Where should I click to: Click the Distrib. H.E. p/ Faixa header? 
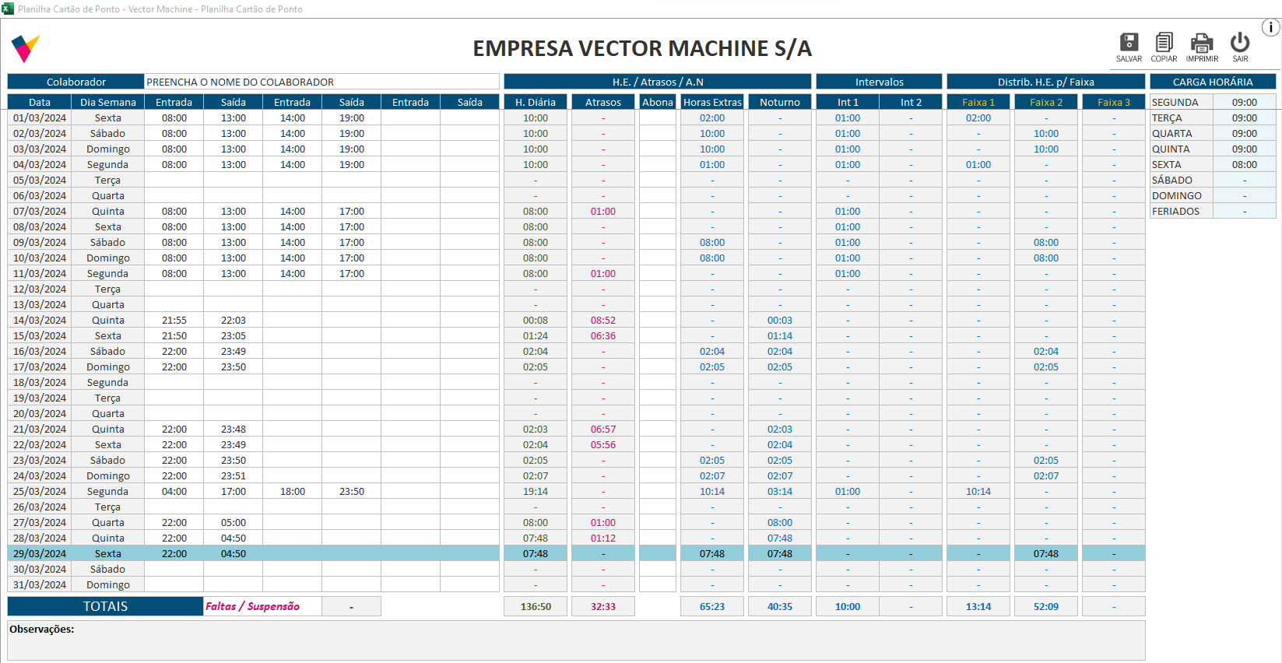coord(1046,82)
